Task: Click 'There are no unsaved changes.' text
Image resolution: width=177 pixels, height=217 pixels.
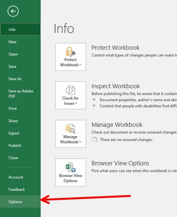Action: 126,140
